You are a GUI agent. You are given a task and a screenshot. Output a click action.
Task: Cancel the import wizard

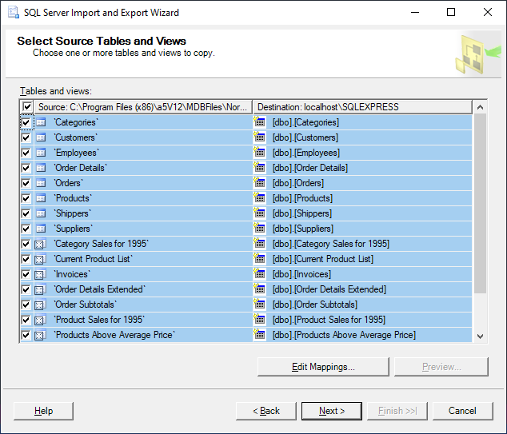pyautogui.click(x=463, y=411)
